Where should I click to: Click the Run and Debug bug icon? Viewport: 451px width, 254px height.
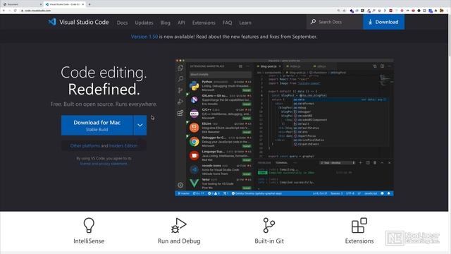tap(178, 225)
